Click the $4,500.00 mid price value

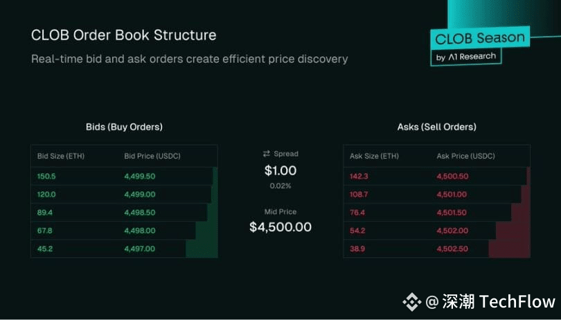[280, 226]
